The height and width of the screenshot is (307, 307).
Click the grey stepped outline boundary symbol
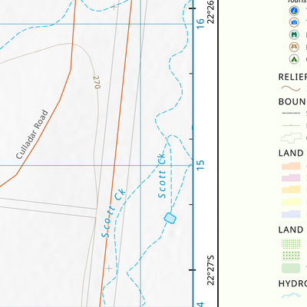[x=291, y=138]
